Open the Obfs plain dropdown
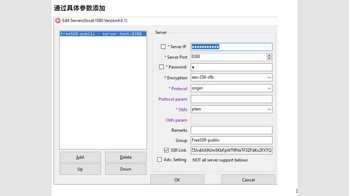Screen dimensions: 349x196 click(232, 109)
